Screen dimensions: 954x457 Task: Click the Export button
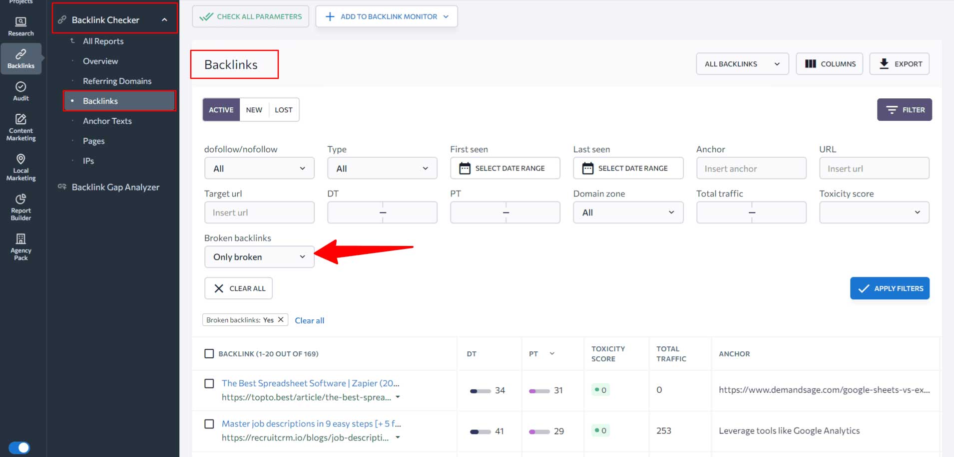click(x=899, y=64)
